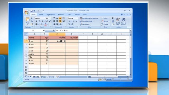The height and width of the screenshot is (95, 169).
Task: Open the Office Button menu
Action: pyautogui.click(x=27, y=12)
